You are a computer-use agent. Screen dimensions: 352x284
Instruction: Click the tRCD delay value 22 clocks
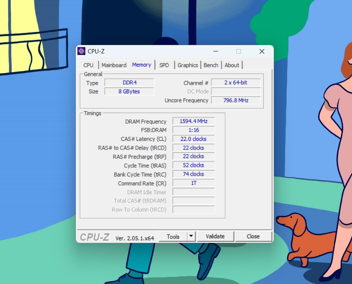tap(194, 148)
